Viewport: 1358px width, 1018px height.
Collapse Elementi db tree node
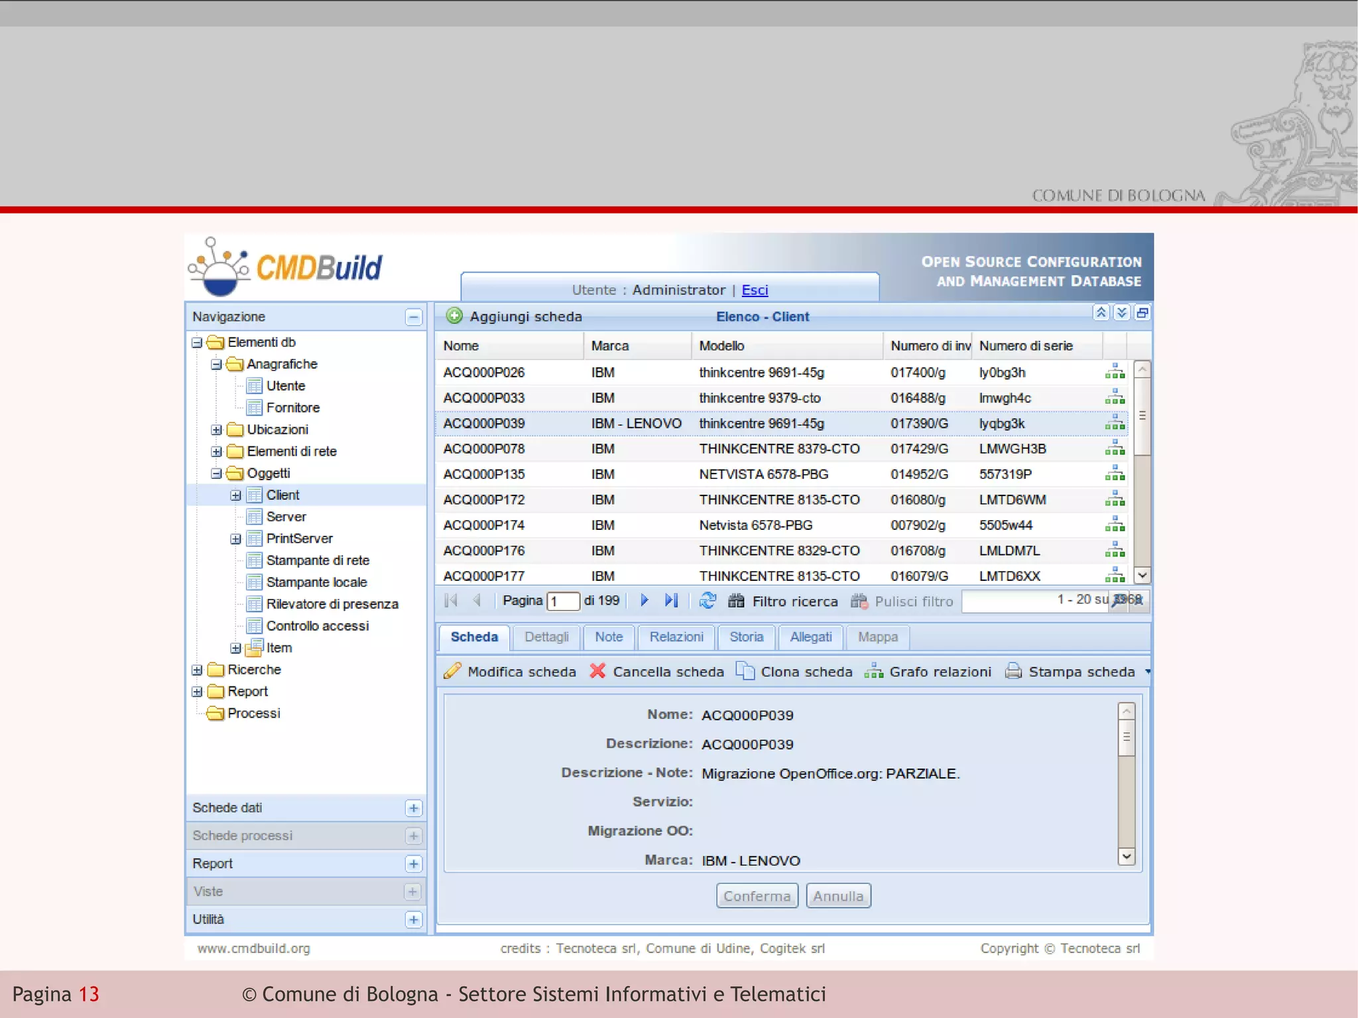pos(197,343)
